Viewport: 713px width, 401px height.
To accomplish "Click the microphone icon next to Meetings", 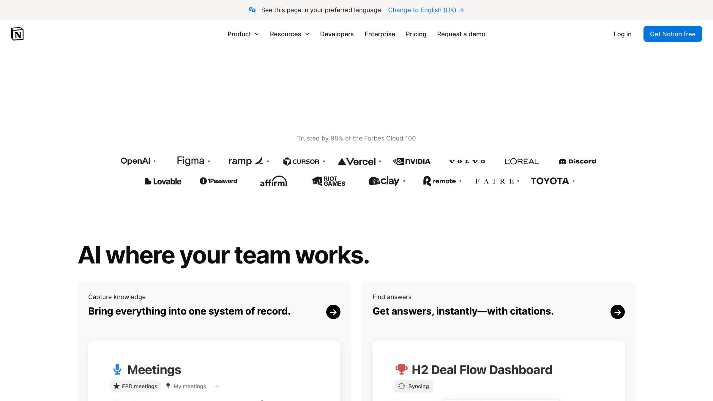I will (117, 369).
